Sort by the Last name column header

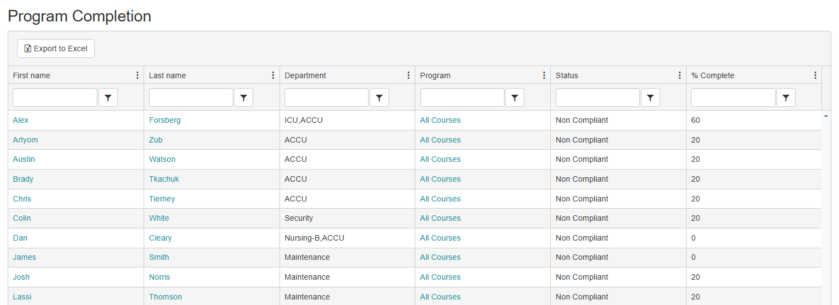[x=168, y=75]
